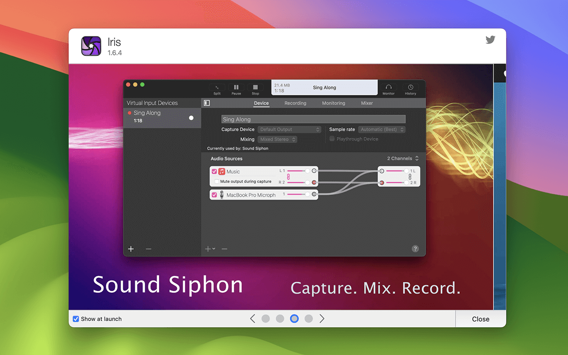Open the Sample rate dropdown

point(382,129)
